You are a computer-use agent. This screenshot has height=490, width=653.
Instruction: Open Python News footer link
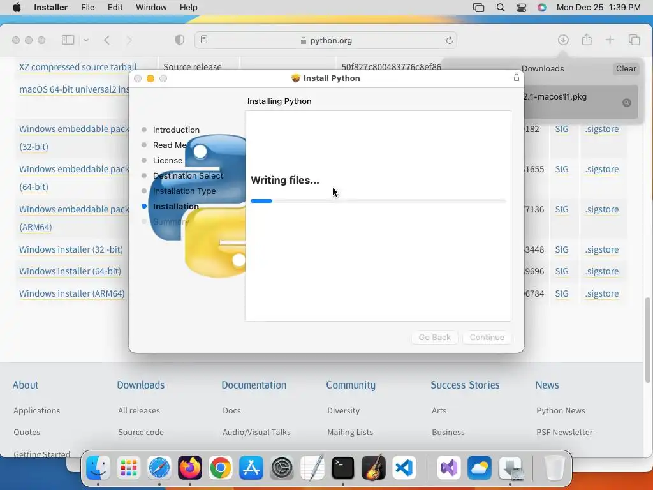pyautogui.click(x=561, y=410)
